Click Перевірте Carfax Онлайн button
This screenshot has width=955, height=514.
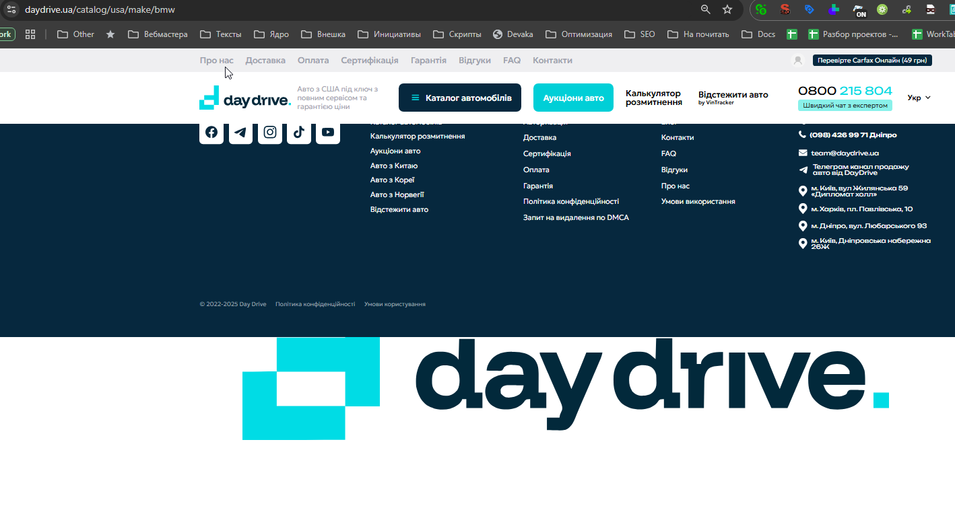[872, 61]
